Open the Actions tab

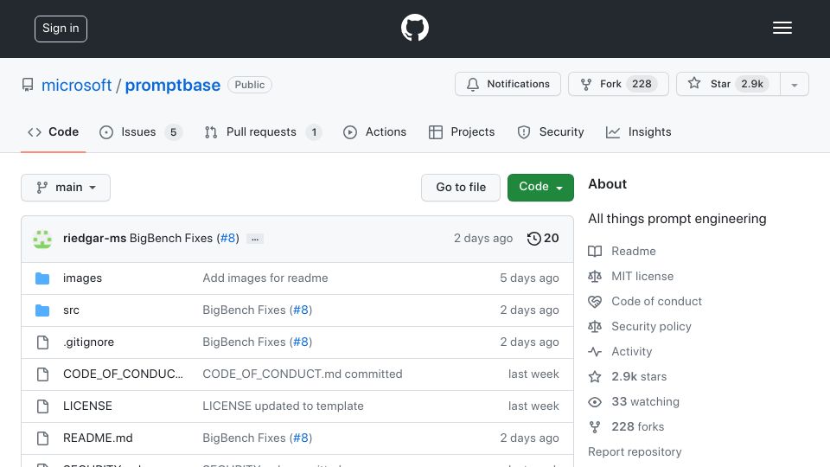[x=374, y=131]
